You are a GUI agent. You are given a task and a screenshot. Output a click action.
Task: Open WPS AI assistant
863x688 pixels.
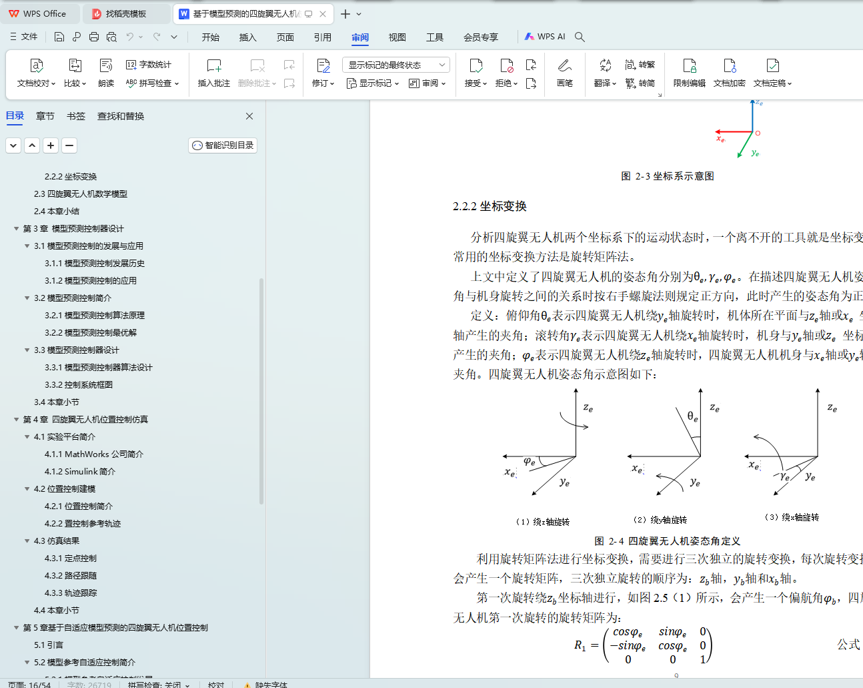coord(544,37)
